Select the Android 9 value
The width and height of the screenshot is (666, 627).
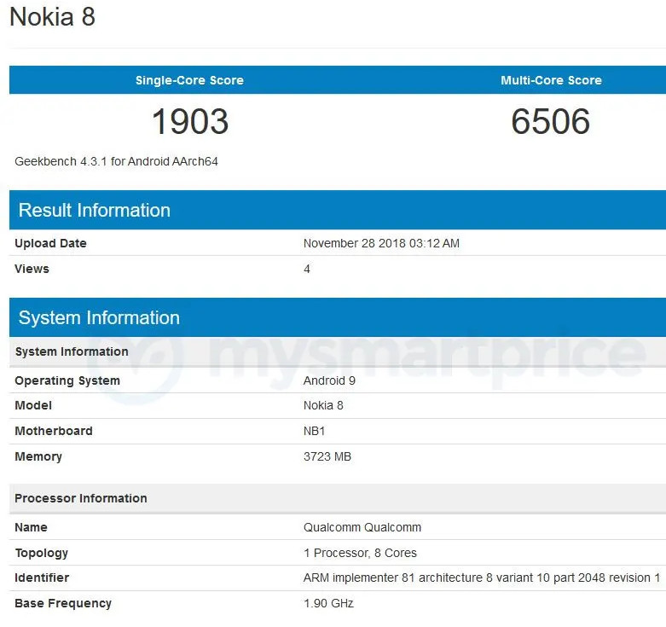(329, 380)
